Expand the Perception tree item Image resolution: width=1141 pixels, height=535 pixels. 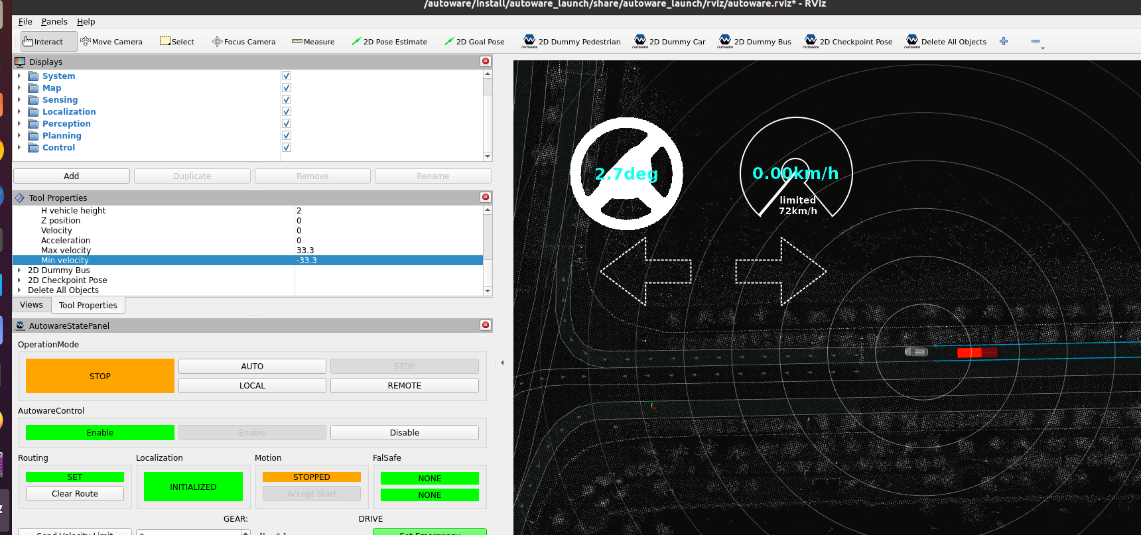pyautogui.click(x=19, y=123)
